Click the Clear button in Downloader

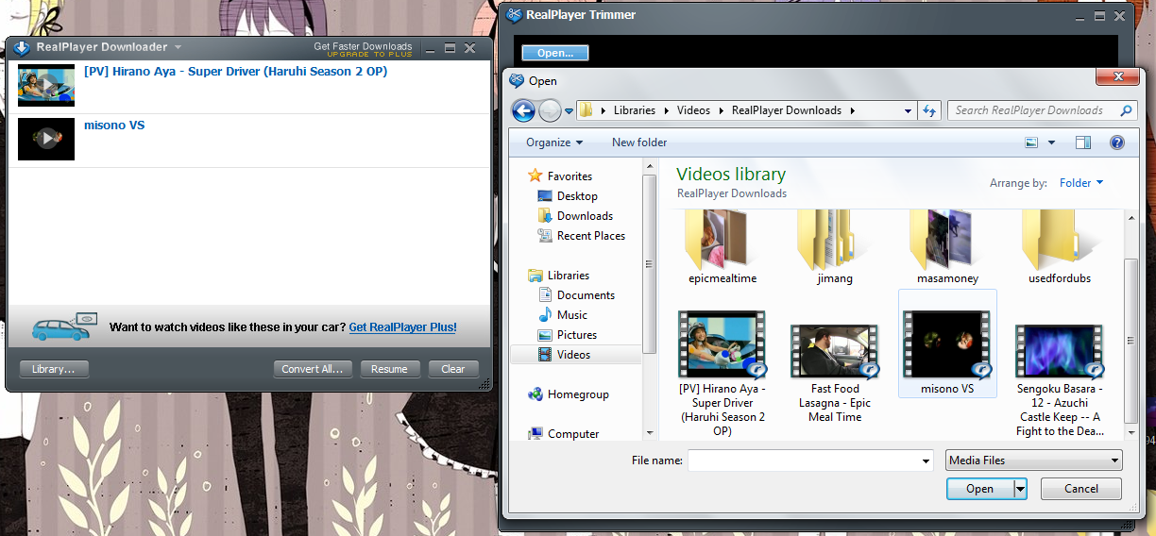point(453,369)
